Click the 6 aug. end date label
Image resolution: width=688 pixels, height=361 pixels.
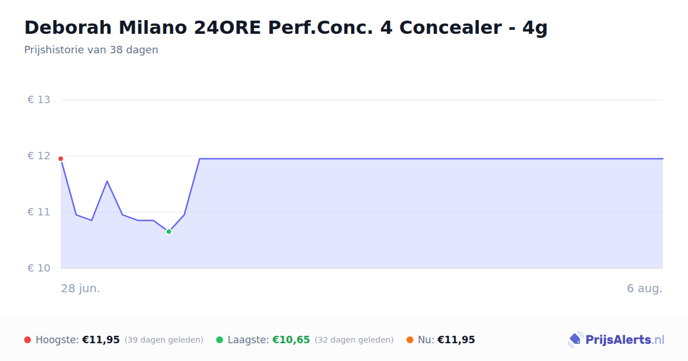(644, 288)
